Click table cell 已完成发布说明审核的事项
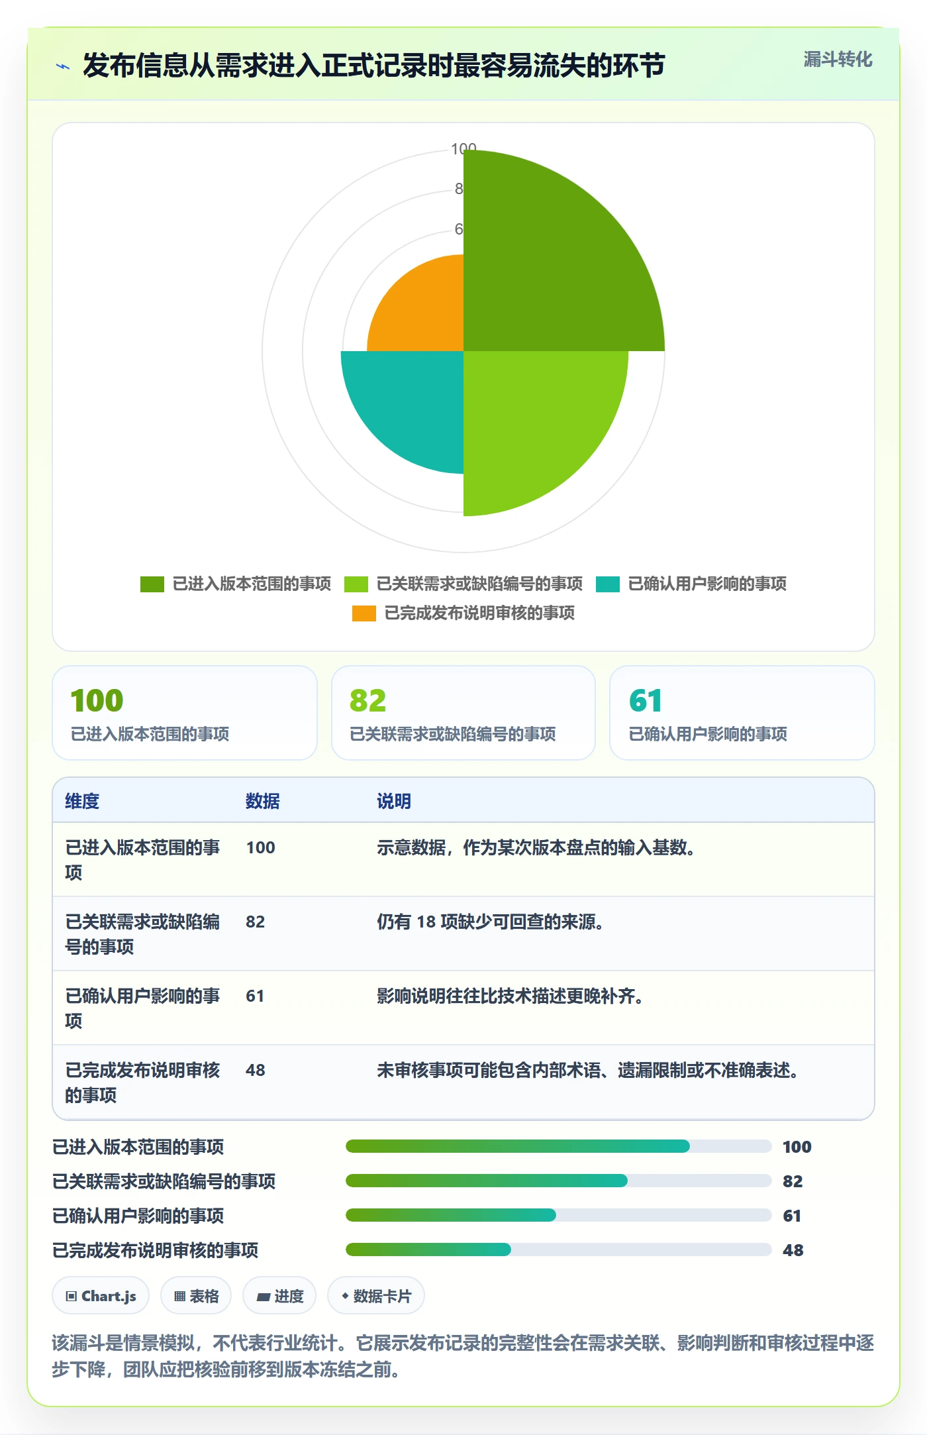Viewport: 927px width, 1435px height. click(x=143, y=1083)
